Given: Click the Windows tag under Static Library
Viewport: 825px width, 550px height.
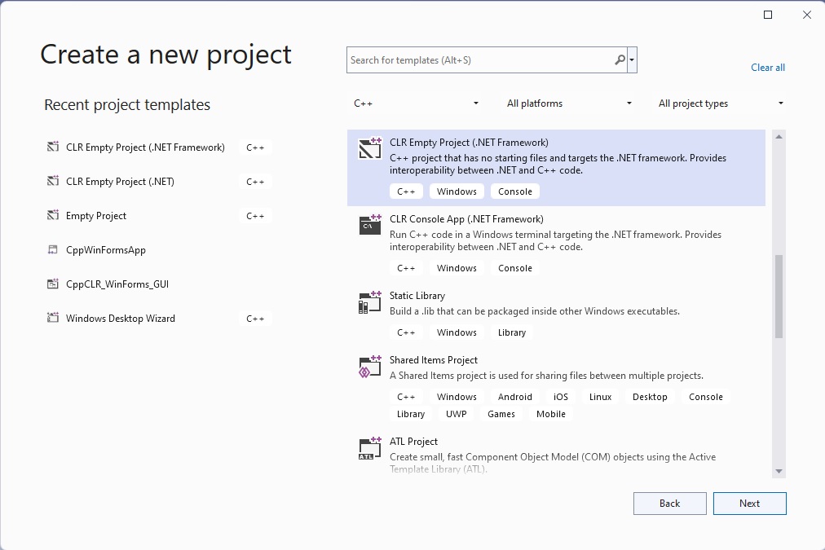Looking at the screenshot, I should 457,332.
